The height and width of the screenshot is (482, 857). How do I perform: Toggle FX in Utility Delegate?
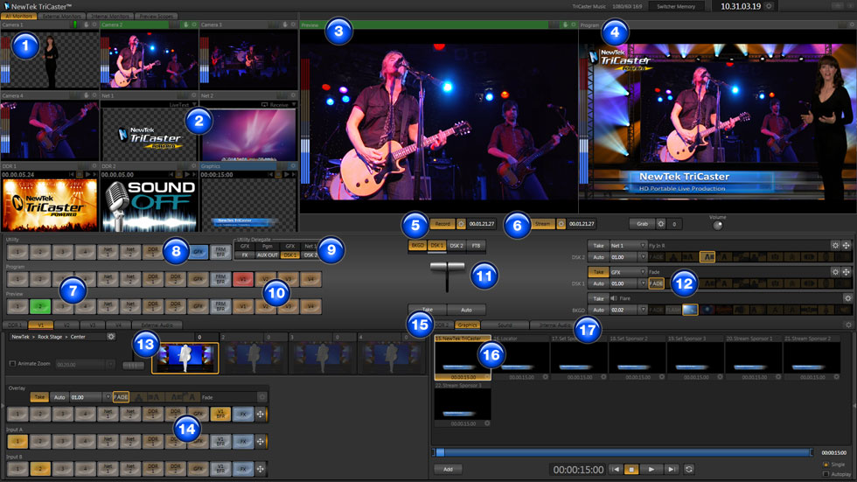point(245,255)
